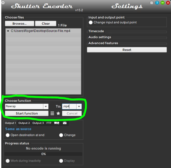Expand the Advanced features section
This screenshot has width=171, height=168.
tap(103, 43)
